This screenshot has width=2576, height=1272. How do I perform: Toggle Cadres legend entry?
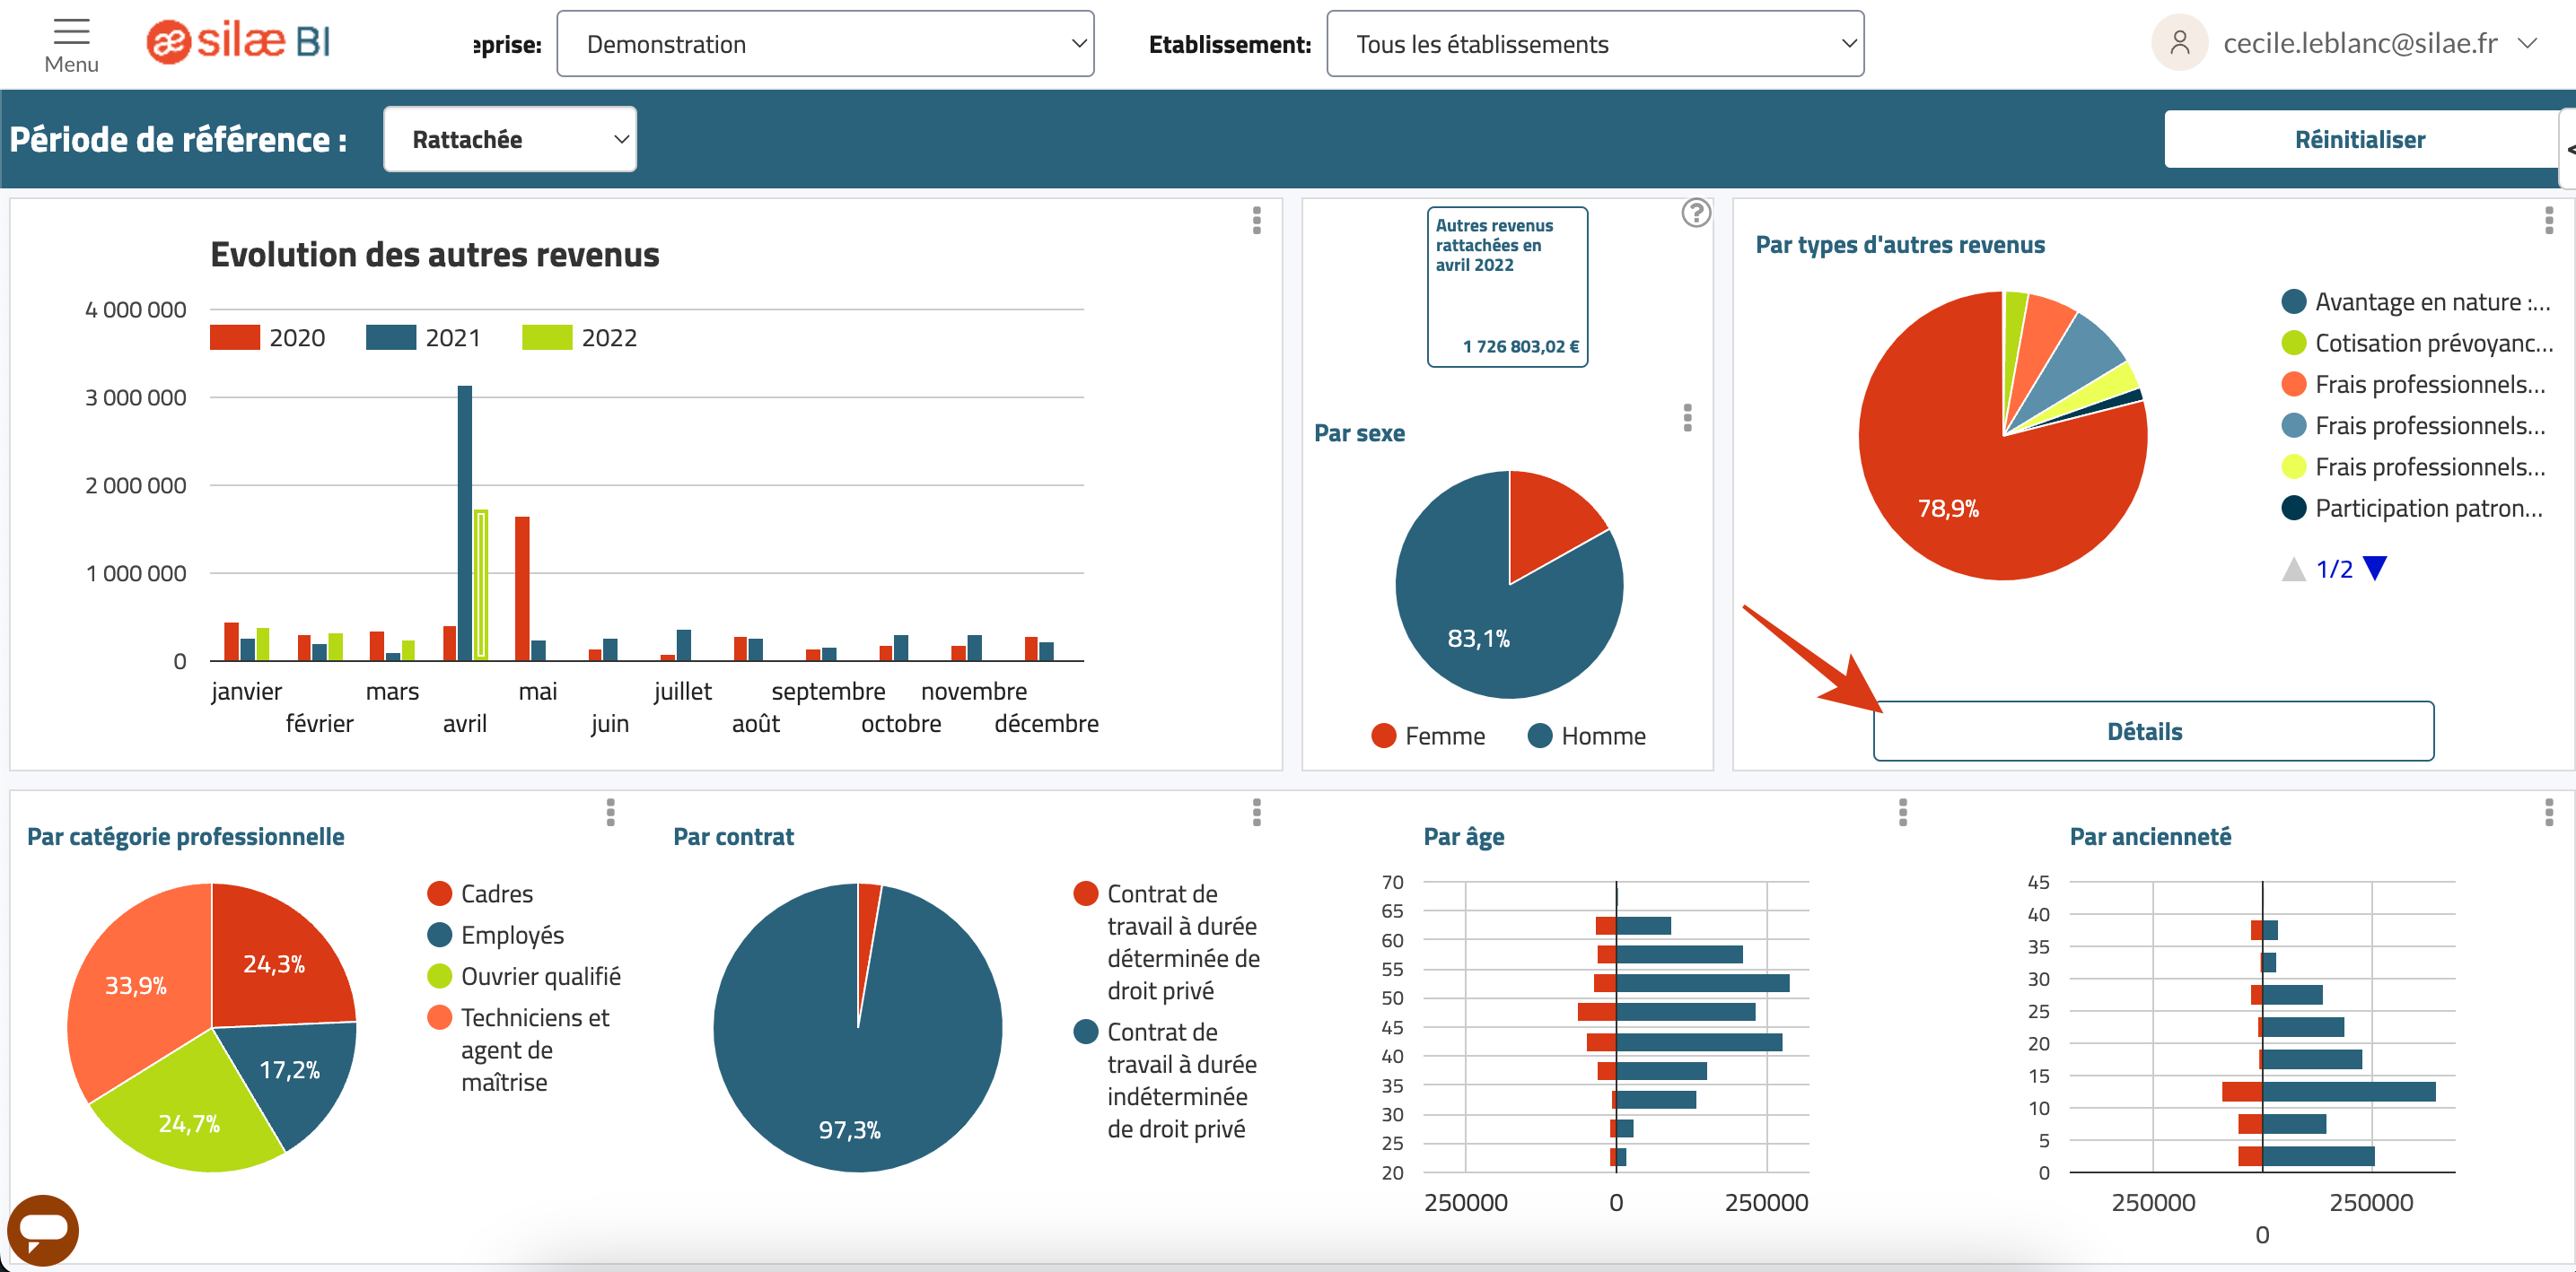click(x=480, y=894)
